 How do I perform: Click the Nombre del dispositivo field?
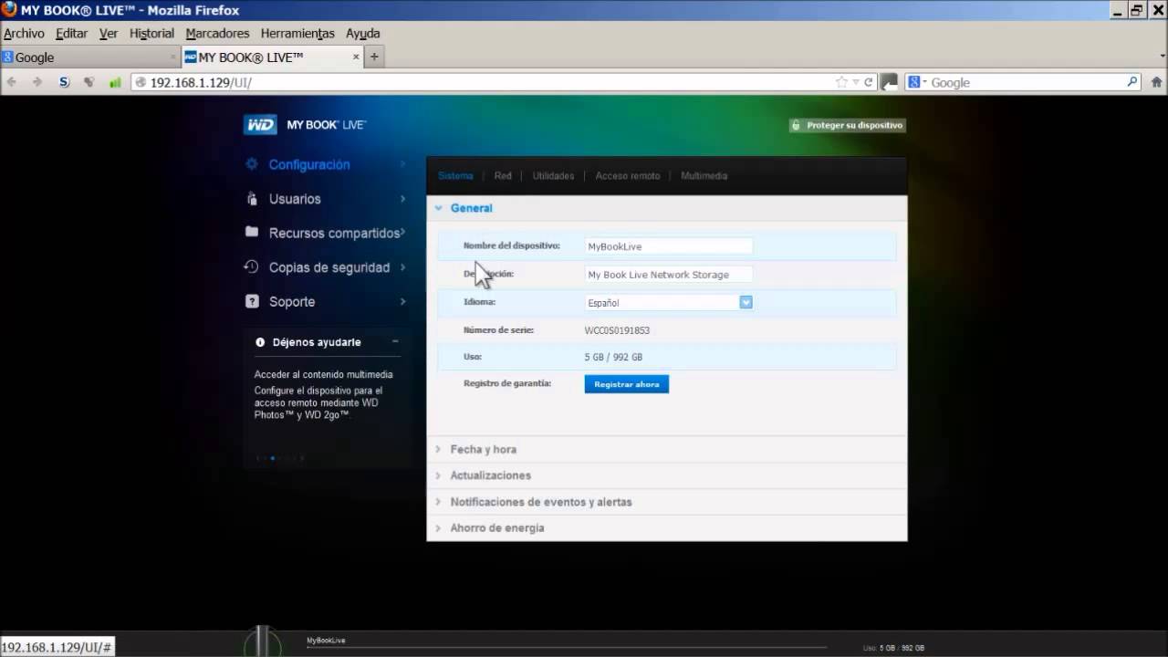pos(669,246)
